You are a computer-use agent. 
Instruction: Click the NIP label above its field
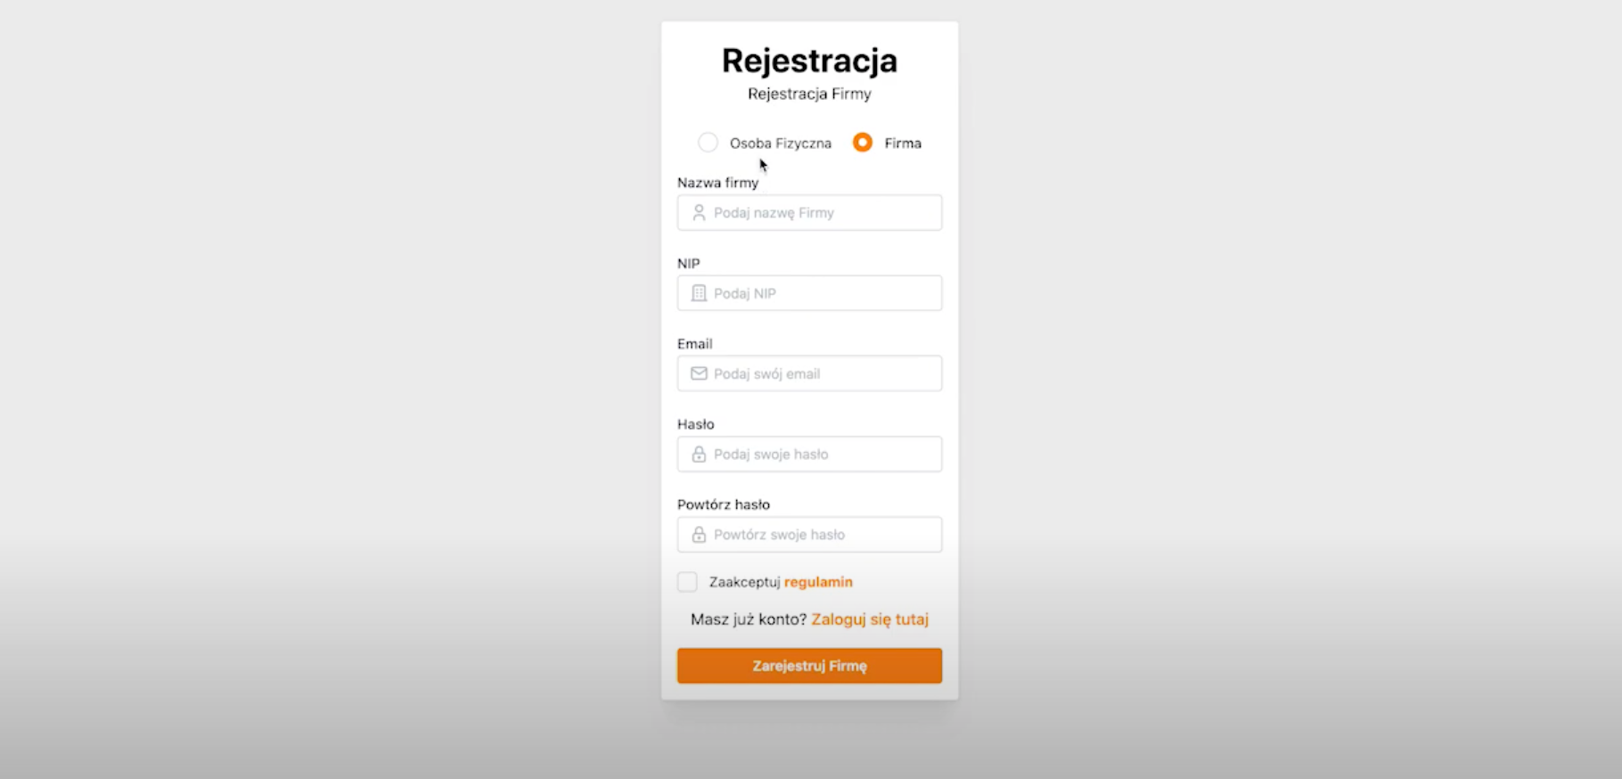(x=689, y=264)
